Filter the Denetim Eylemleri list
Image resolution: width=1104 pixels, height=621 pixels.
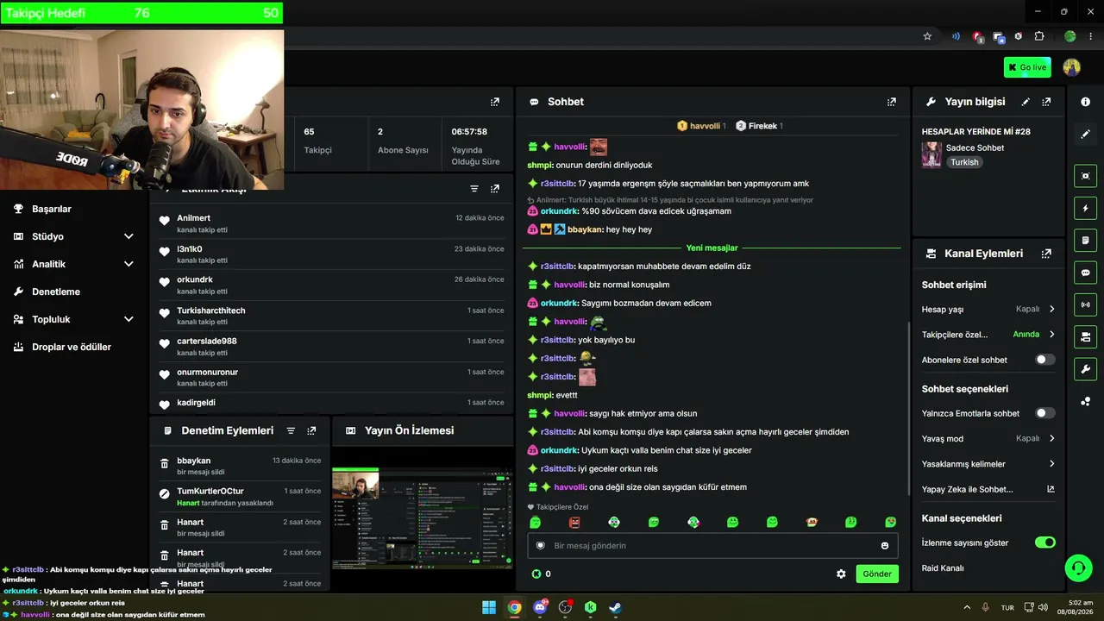coord(291,430)
